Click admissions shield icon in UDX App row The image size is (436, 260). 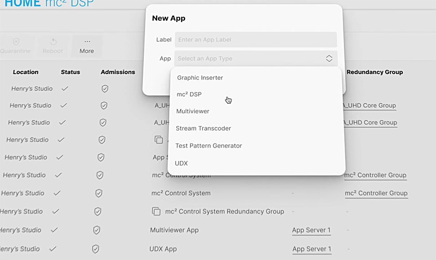coord(95,249)
